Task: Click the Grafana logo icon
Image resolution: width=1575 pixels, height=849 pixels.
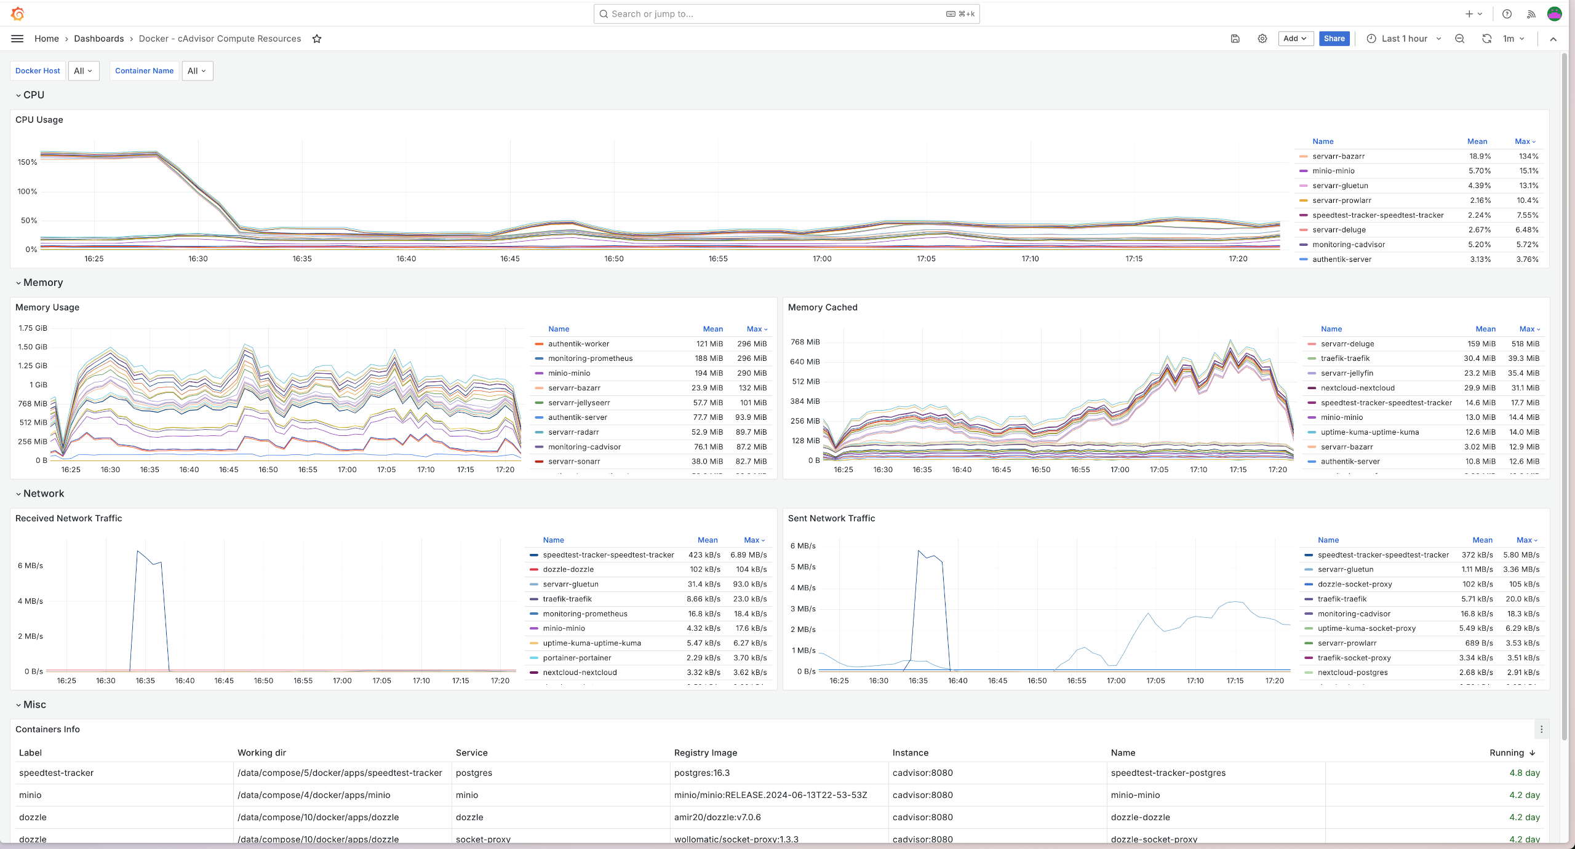Action: click(x=18, y=14)
